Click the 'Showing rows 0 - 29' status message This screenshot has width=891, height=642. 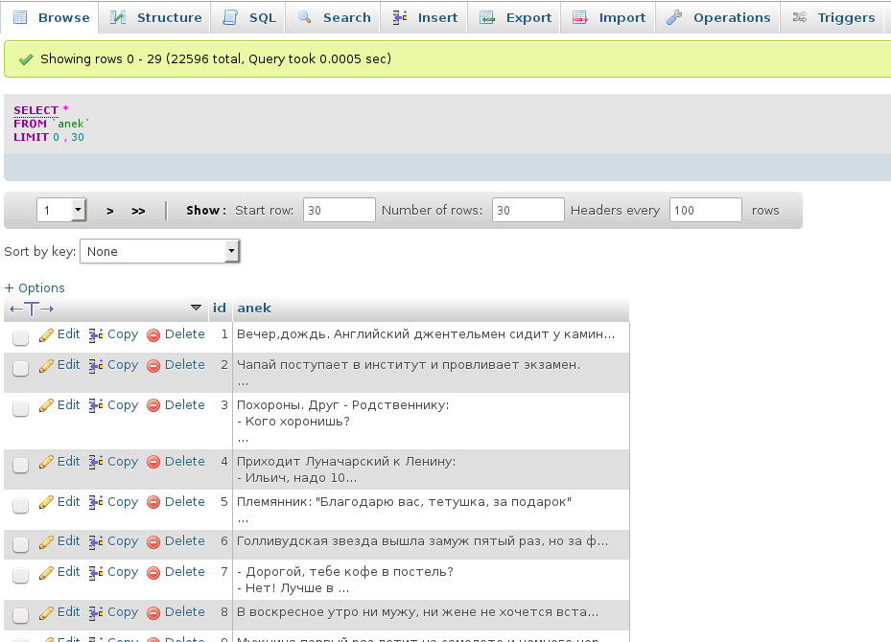tap(216, 59)
